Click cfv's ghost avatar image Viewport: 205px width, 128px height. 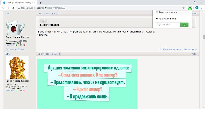coord(15,28)
